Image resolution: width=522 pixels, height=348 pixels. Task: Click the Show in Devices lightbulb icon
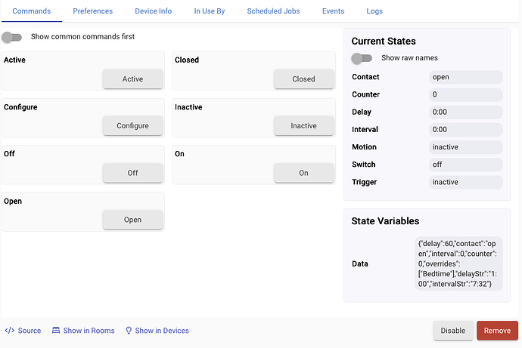pyautogui.click(x=129, y=331)
